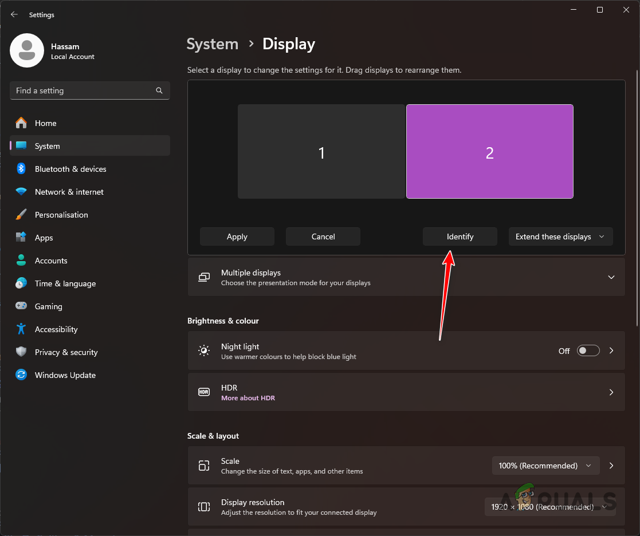Open the Scale percentage dropdown
Viewport: 640px width, 536px height.
coord(545,466)
